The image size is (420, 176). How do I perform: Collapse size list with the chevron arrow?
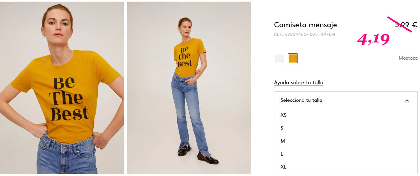tap(407, 100)
